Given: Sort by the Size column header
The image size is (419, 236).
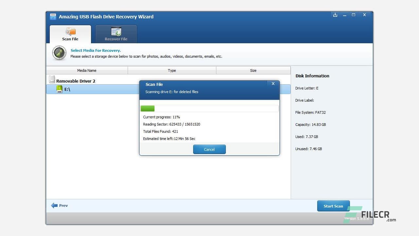Looking at the screenshot, I should [253, 70].
